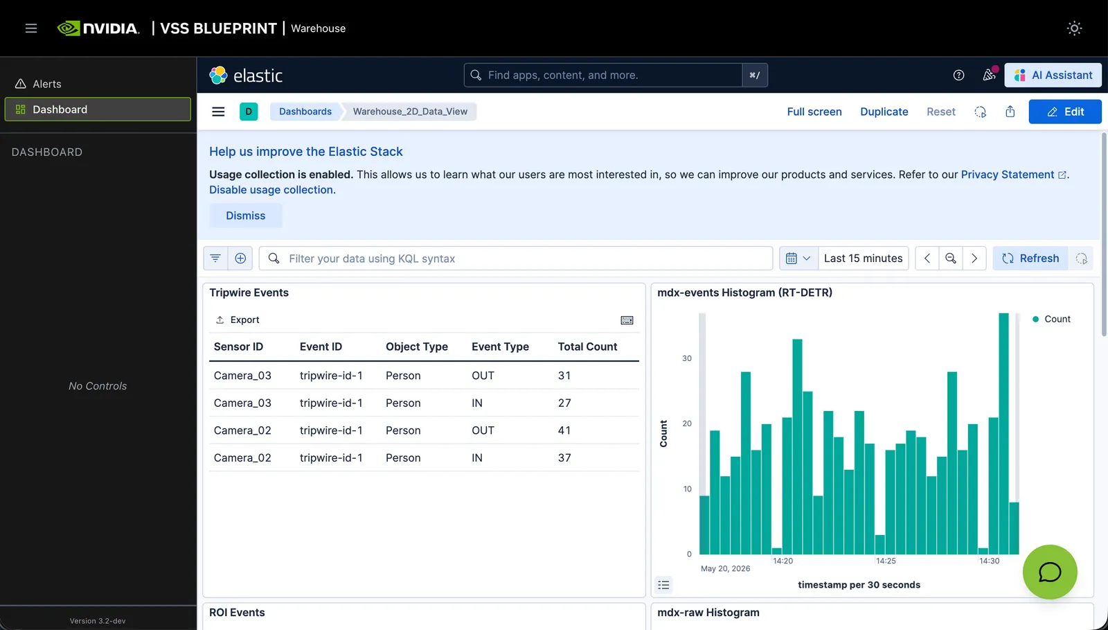Refresh the dashboard data

1030,259
